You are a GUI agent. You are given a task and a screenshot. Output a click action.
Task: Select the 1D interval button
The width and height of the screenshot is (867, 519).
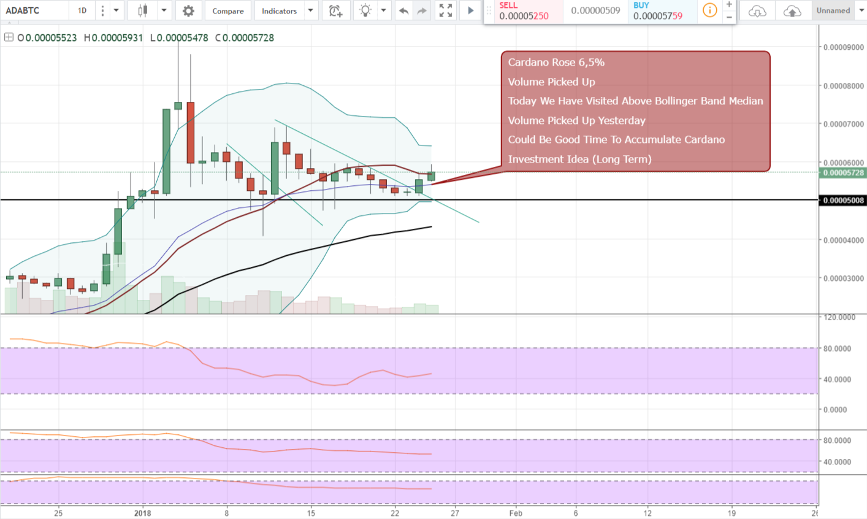82,10
